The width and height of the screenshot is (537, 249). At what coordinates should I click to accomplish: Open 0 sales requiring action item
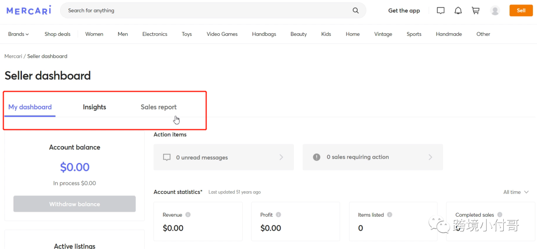pyautogui.click(x=372, y=157)
